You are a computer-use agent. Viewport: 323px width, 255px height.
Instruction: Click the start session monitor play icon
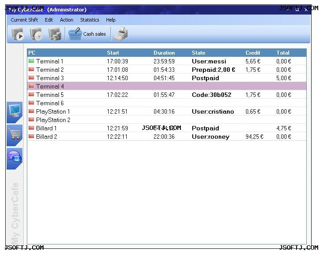click(x=18, y=34)
